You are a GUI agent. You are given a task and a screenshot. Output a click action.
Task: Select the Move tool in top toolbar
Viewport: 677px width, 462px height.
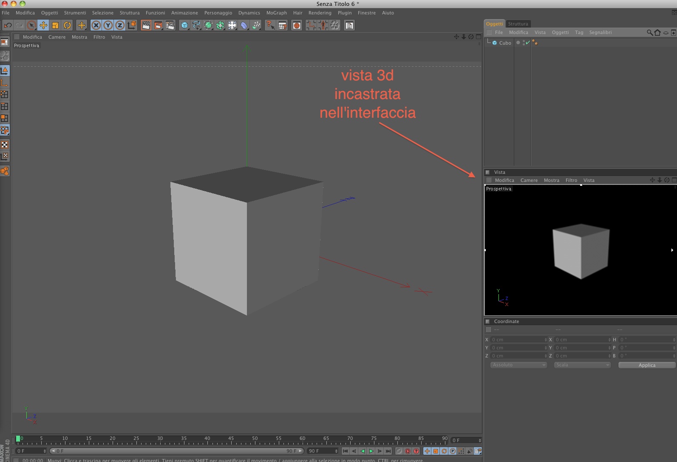pos(43,26)
